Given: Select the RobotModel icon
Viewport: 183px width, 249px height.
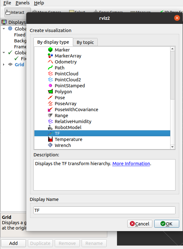Looking at the screenshot, I should 50,127.
